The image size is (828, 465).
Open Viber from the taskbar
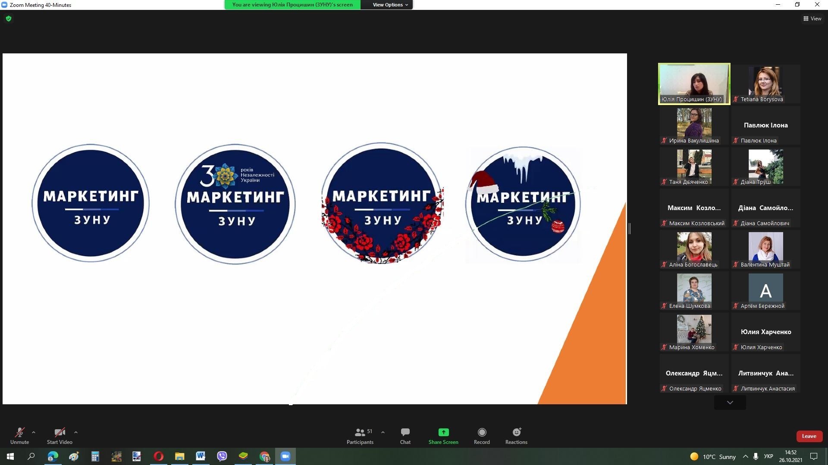click(222, 456)
